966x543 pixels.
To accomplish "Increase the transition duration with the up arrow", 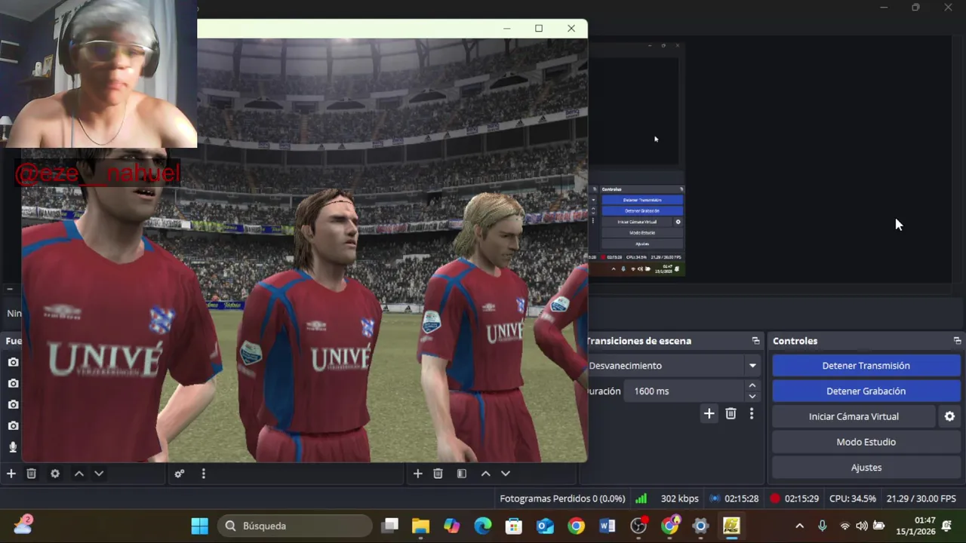I will pos(752,385).
